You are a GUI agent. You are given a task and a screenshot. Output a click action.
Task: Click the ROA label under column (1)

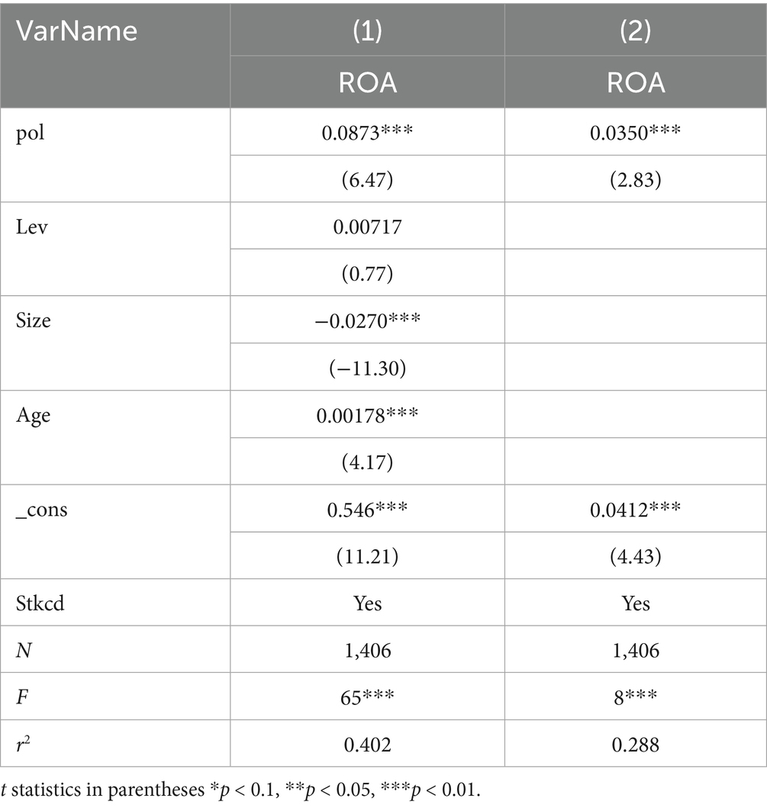coord(367,82)
